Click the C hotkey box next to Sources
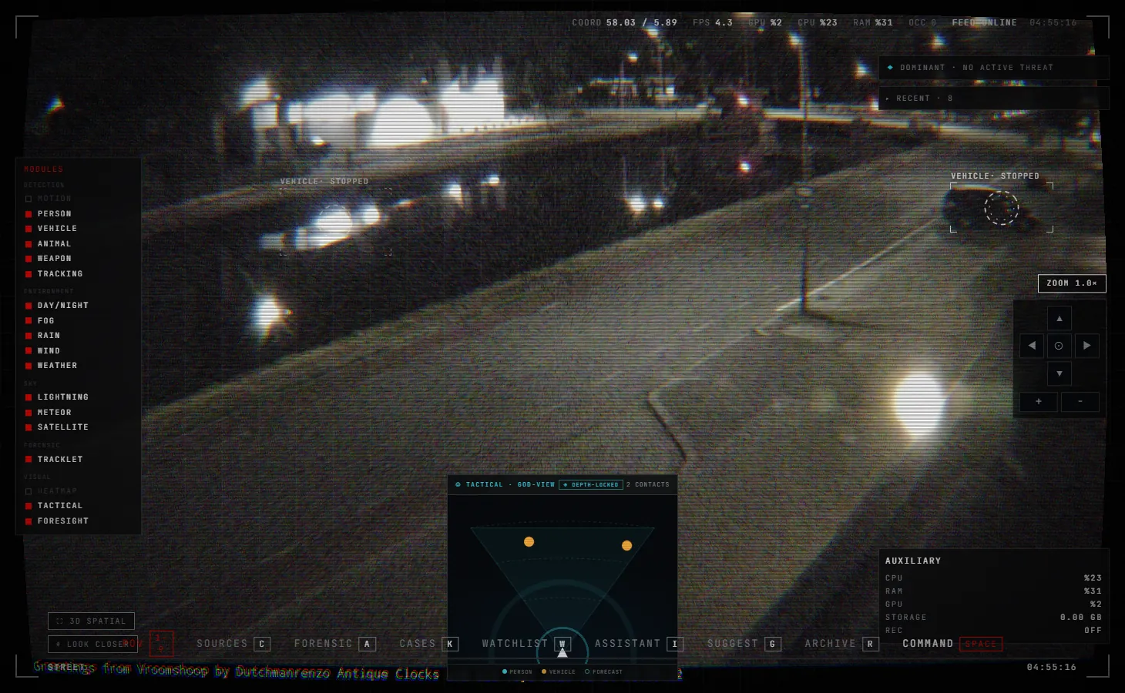Image resolution: width=1125 pixels, height=693 pixels. pyautogui.click(x=262, y=644)
